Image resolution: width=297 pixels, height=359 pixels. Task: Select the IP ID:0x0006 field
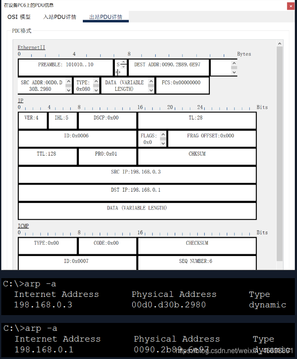pos(77,139)
